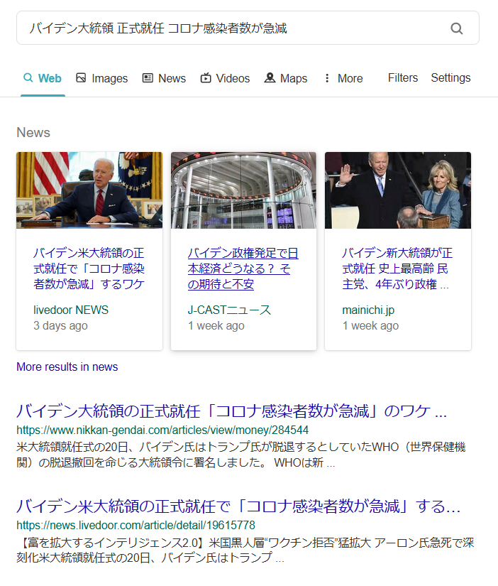Open the stock exchange building thumbnail

[x=243, y=190]
